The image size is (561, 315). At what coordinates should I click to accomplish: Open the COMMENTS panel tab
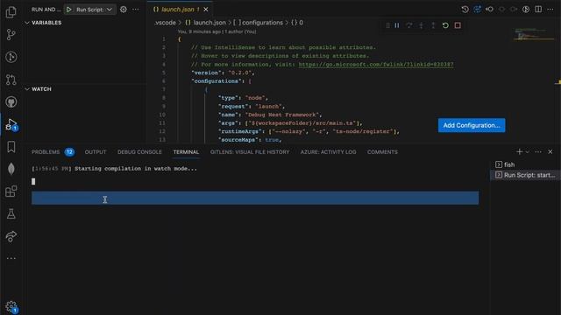click(x=382, y=152)
